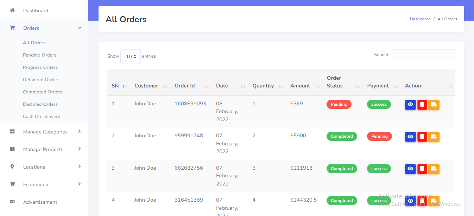
Task: Delete order 959991748 using its trash icon
Action: coord(422,137)
